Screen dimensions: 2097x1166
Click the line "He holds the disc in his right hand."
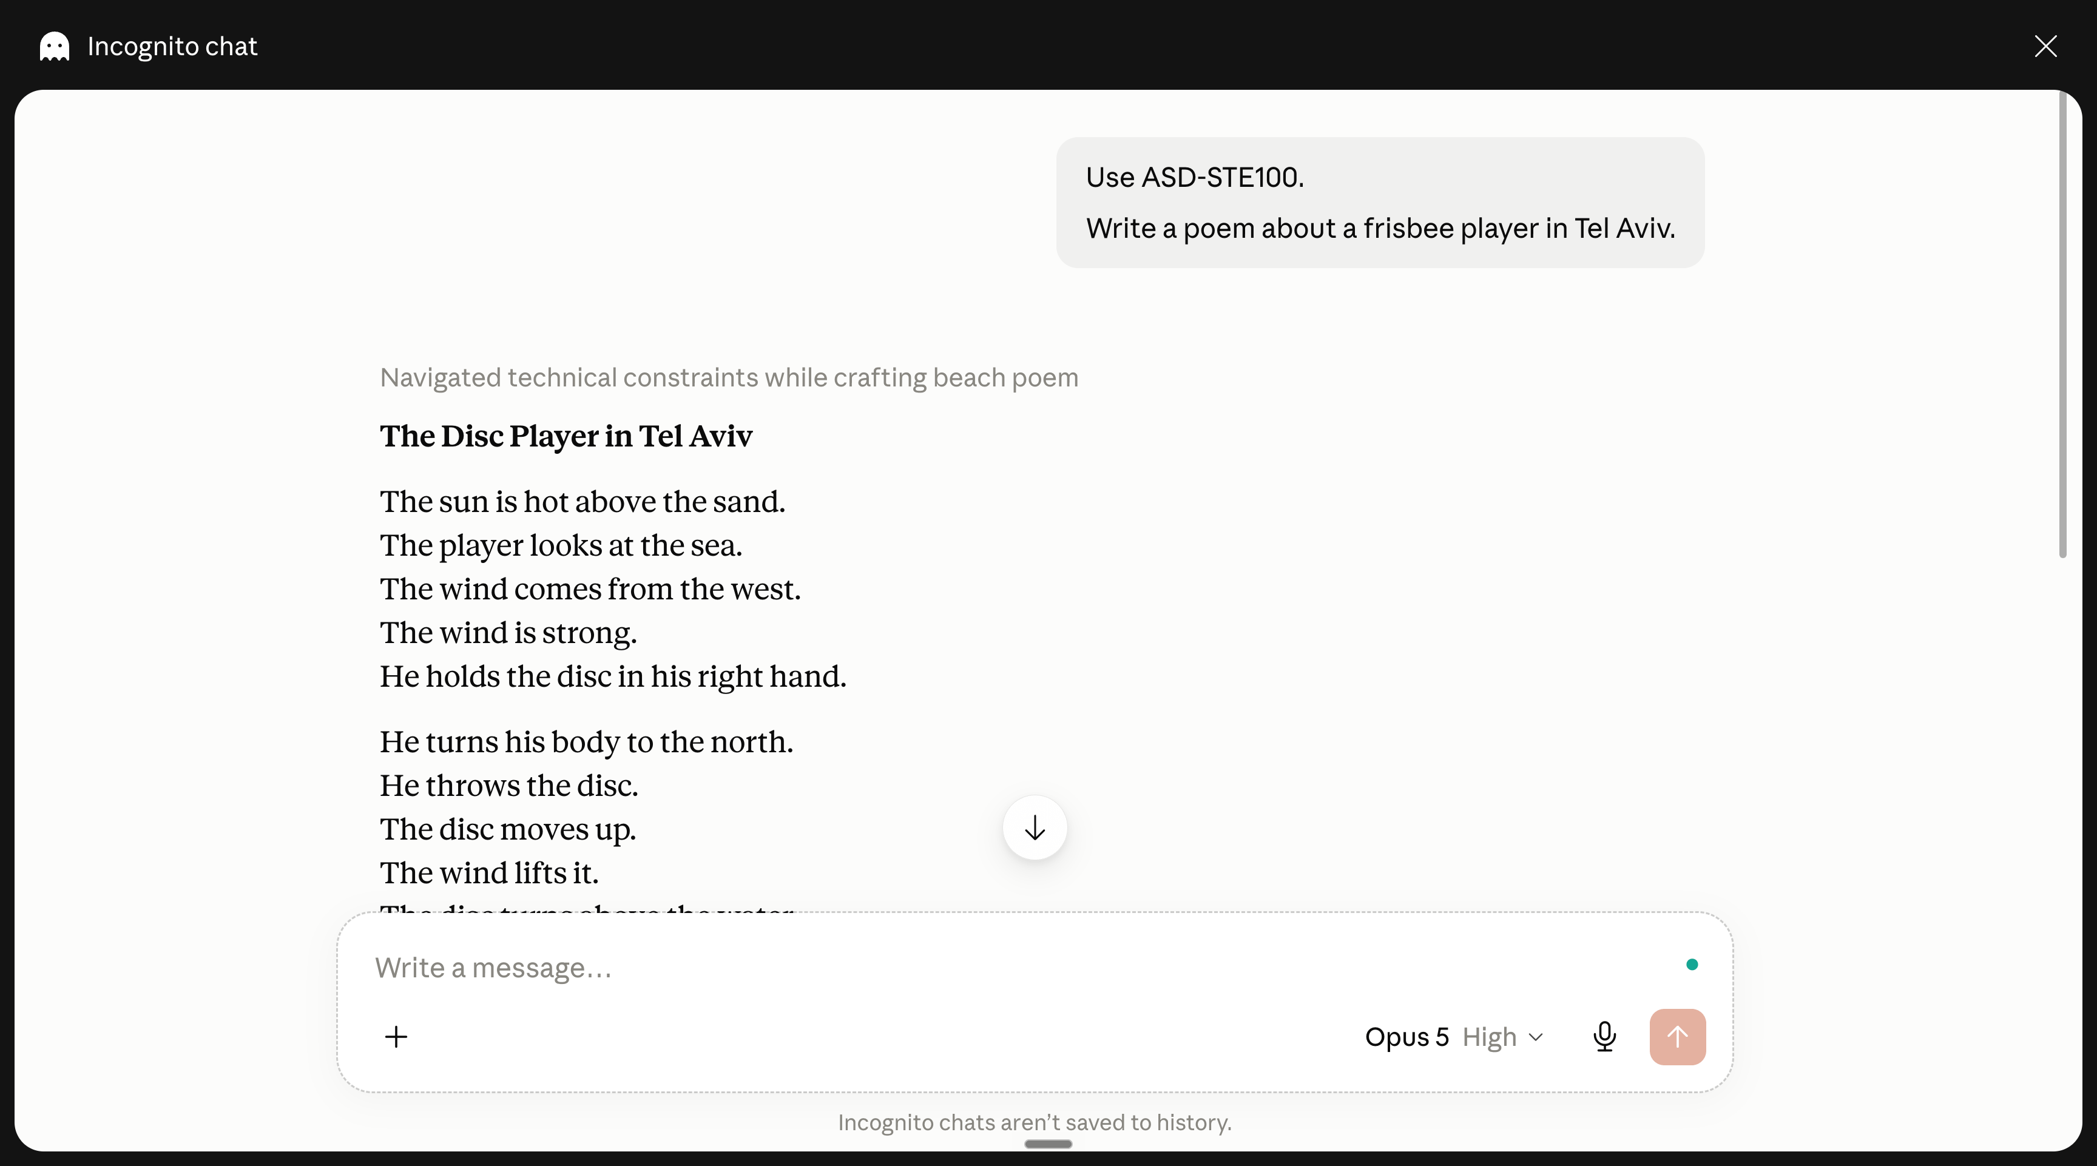pyautogui.click(x=613, y=677)
